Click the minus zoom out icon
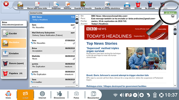The image size is (179, 100). pos(135,95)
